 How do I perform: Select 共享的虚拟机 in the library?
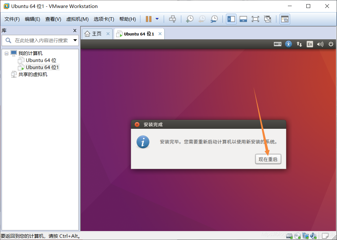(33, 74)
